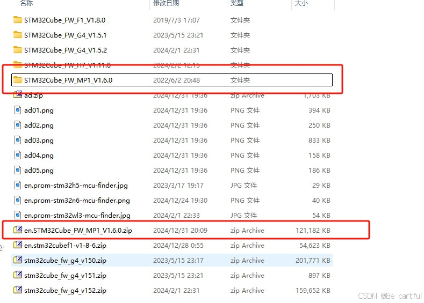Select file name ad03.png

(x=39, y=141)
